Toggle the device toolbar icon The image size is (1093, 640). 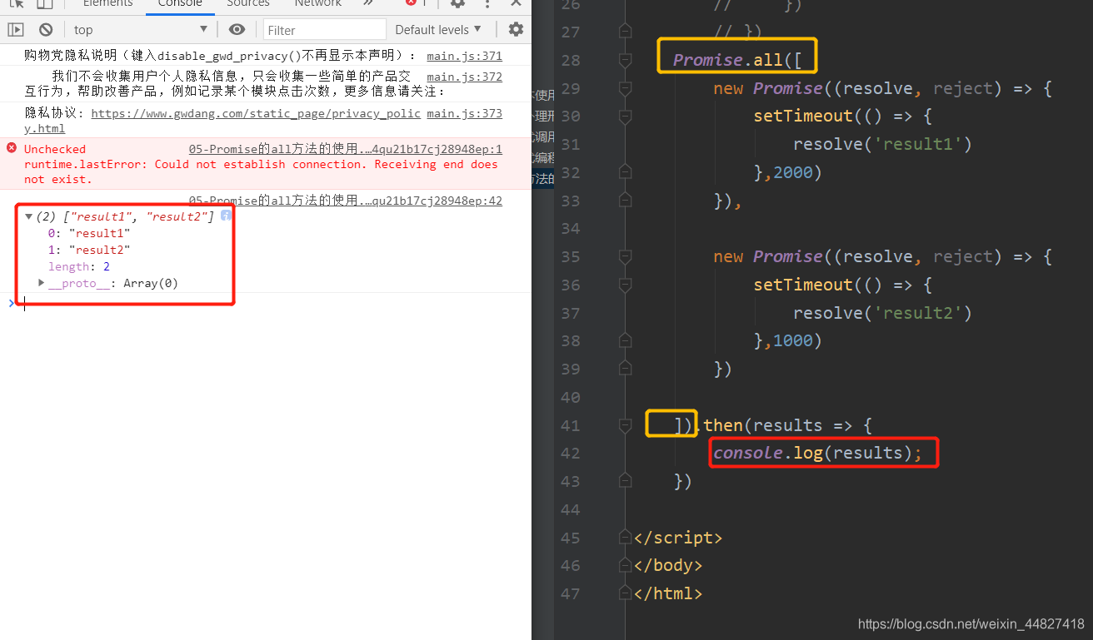click(45, 3)
